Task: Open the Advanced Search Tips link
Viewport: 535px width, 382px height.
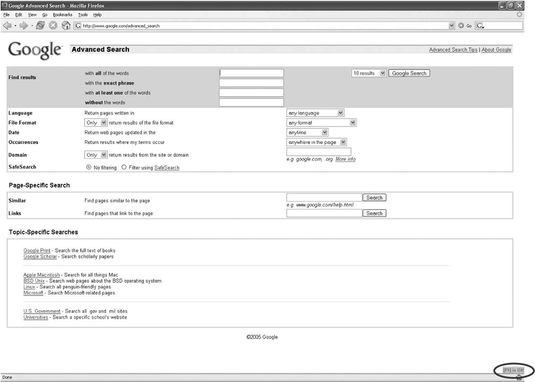Action: point(453,50)
